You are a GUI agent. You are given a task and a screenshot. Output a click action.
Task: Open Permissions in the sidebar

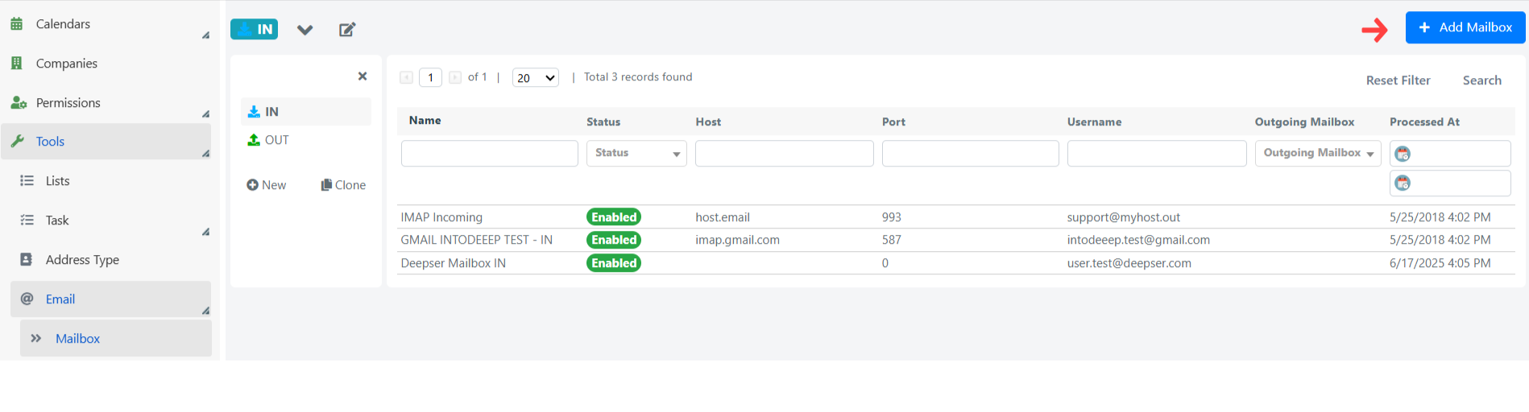pyautogui.click(x=68, y=103)
